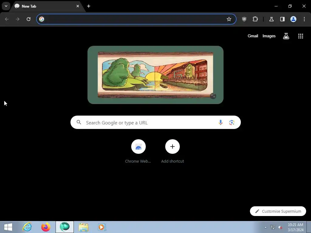Open the Windows Start menu
311x233 pixels.
8,227
